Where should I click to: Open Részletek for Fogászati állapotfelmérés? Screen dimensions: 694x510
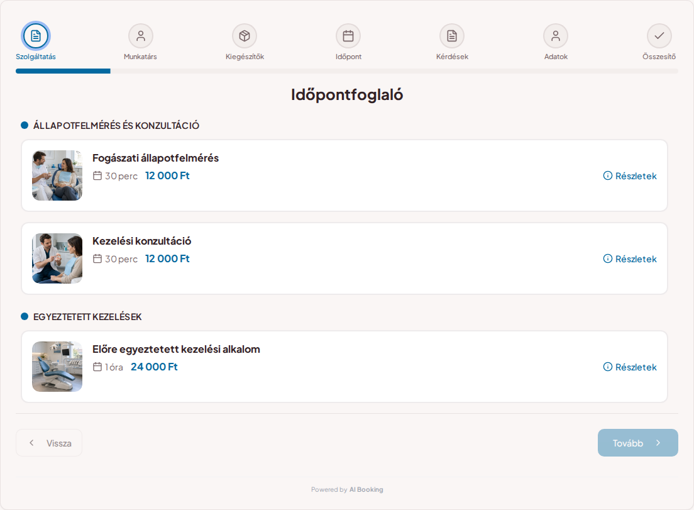click(x=630, y=175)
